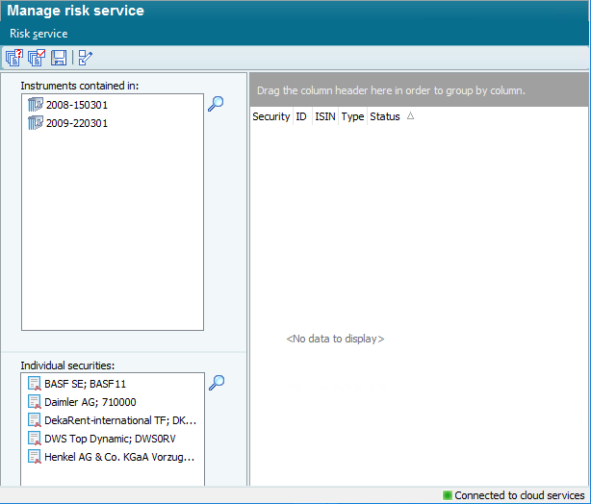The width and height of the screenshot is (591, 504).
Task: Click the second toolbar icon with red checkmark
Action: pyautogui.click(x=37, y=58)
